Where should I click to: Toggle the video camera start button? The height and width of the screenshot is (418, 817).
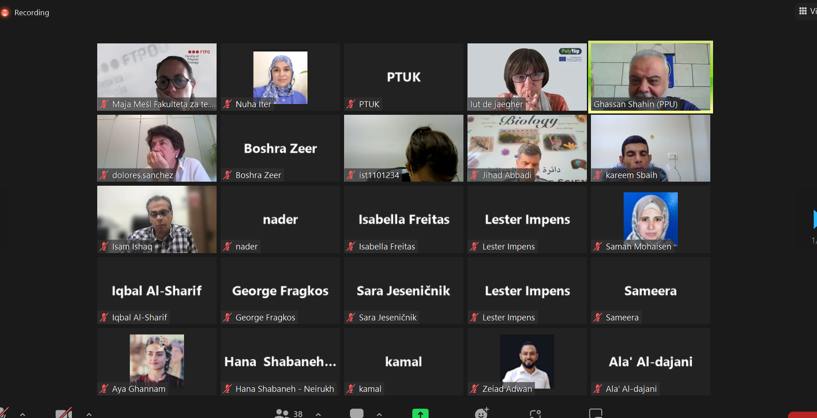[x=64, y=413]
